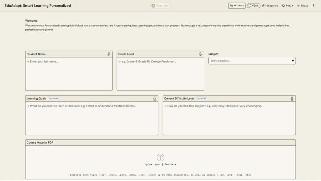321x181 pixels.
Task: Open the Select a subject dropdown
Action: click(249, 61)
